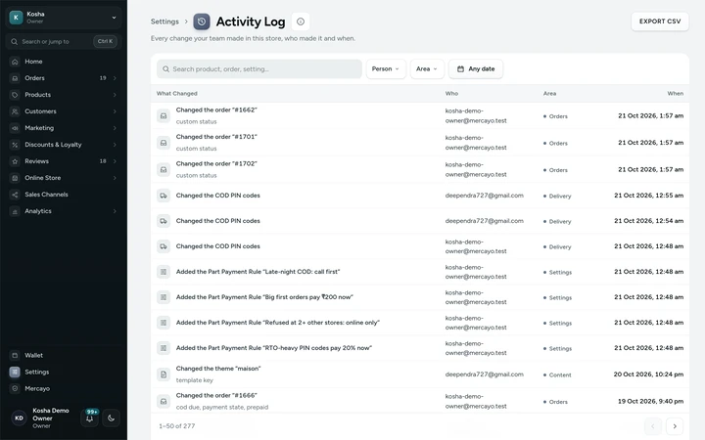Expand the Discounts & Loyalty chevron
The height and width of the screenshot is (440, 705).
click(115, 145)
